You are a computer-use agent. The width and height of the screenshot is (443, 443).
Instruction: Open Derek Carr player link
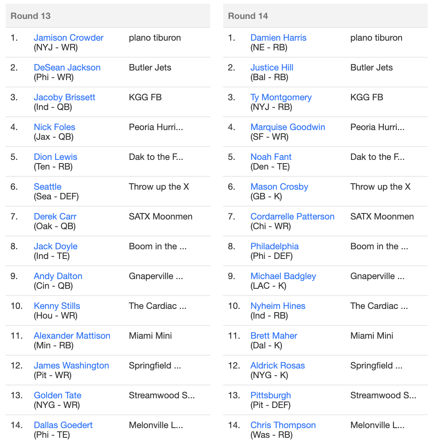[55, 217]
